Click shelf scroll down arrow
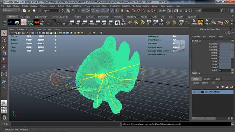Screen dimensions: 235x132 (x=232, y=24)
